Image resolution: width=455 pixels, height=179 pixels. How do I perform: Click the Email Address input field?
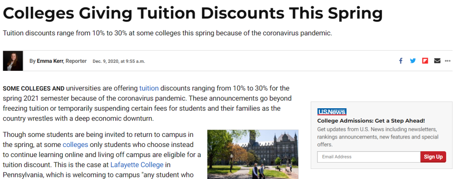(369, 157)
